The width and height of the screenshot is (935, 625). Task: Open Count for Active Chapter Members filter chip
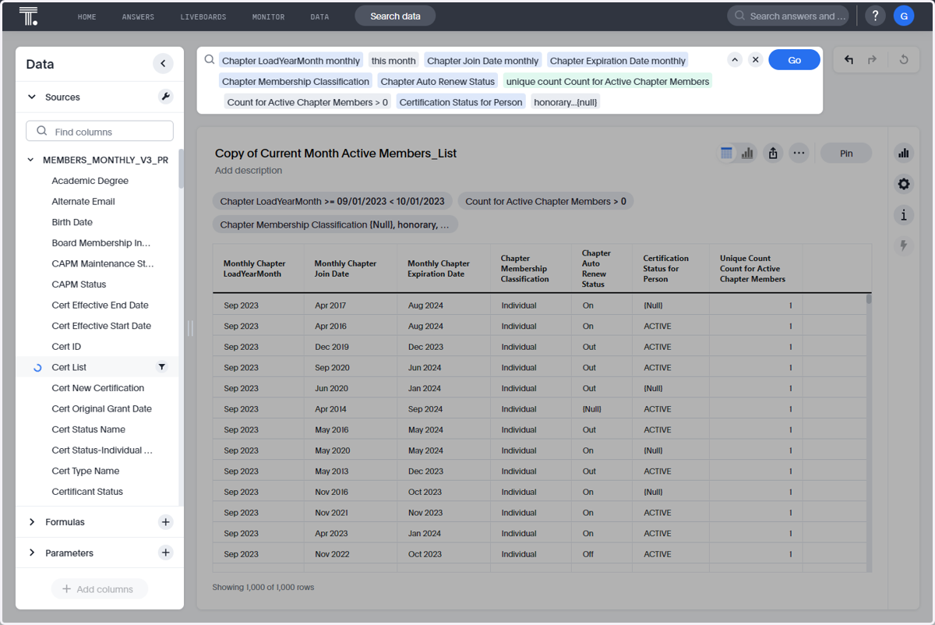[x=545, y=201]
